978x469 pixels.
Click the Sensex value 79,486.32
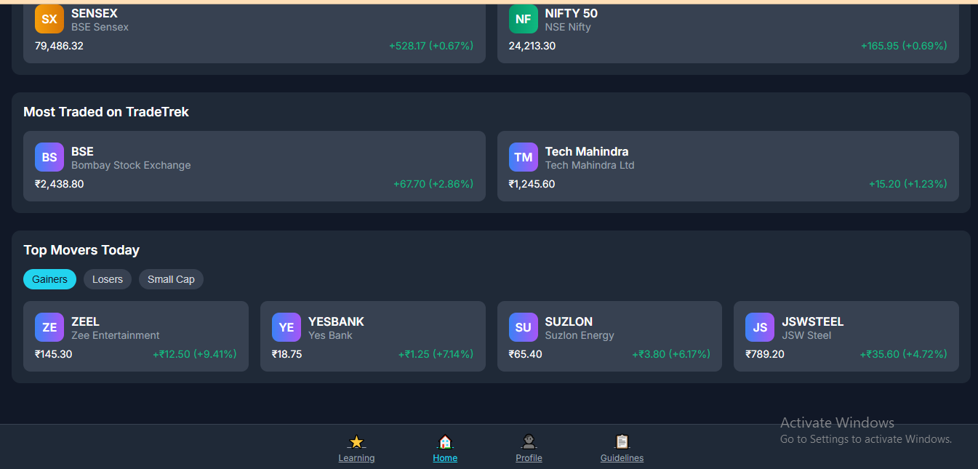(59, 46)
